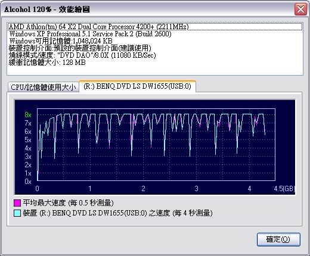Select the (R:) BENQ DVD LS DW1655 tab
310x256 pixels.
(137, 86)
